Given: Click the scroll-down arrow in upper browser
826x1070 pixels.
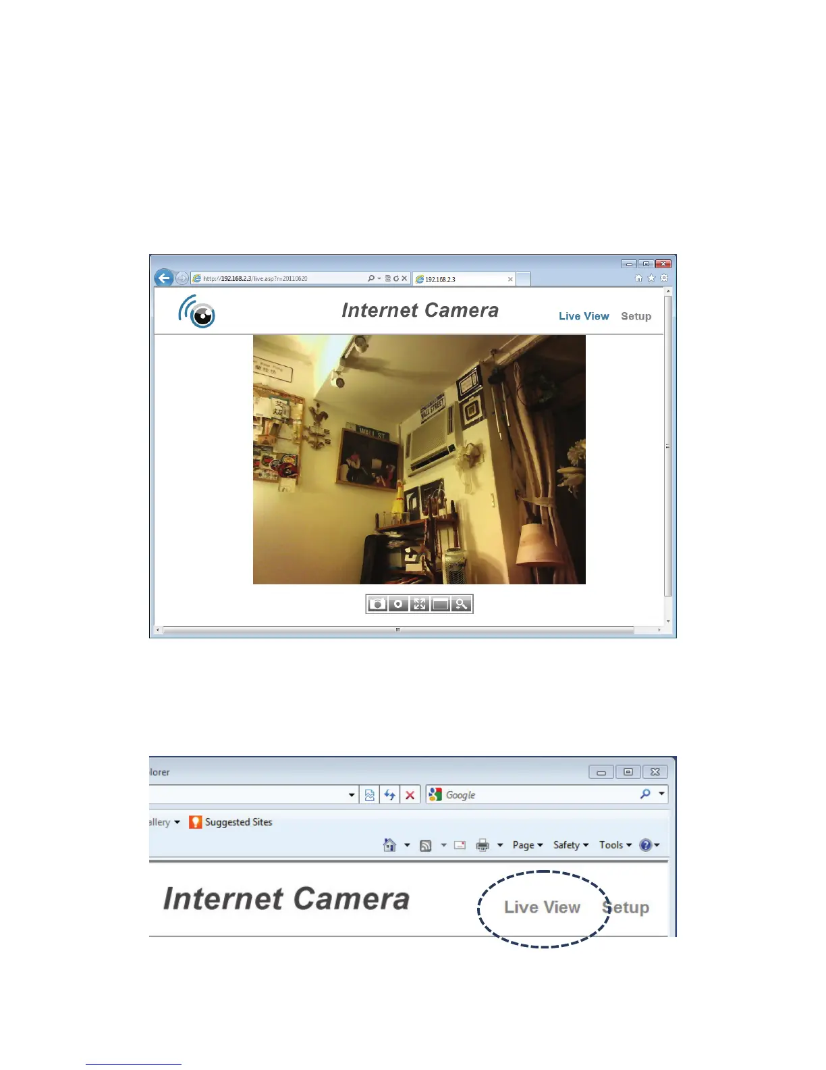Looking at the screenshot, I should [x=668, y=621].
